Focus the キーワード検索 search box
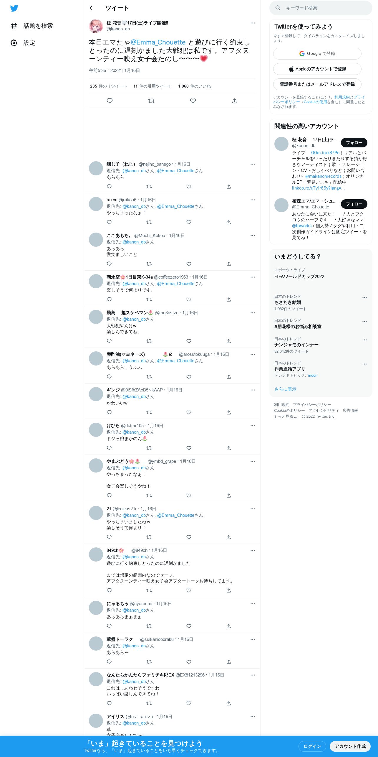378x757 pixels. [x=321, y=8]
